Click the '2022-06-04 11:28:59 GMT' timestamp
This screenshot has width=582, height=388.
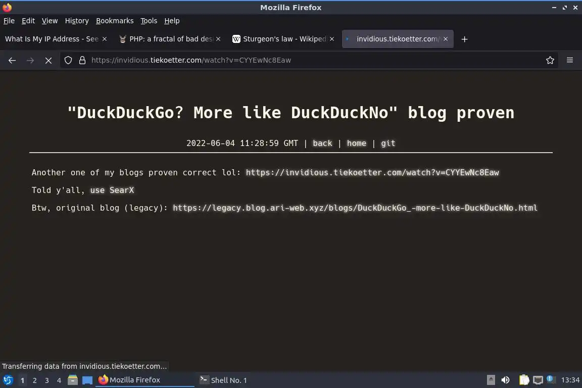pos(242,143)
